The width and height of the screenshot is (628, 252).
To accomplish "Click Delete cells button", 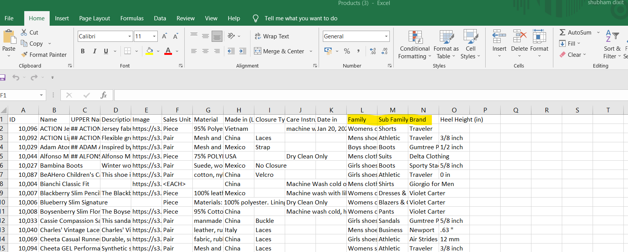I will pyautogui.click(x=519, y=44).
